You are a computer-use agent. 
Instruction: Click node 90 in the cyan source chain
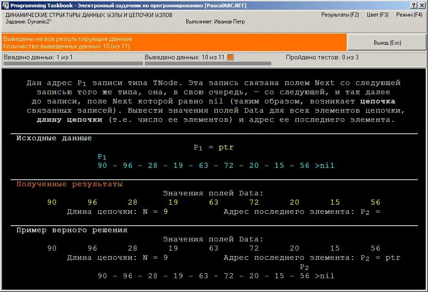coord(103,166)
